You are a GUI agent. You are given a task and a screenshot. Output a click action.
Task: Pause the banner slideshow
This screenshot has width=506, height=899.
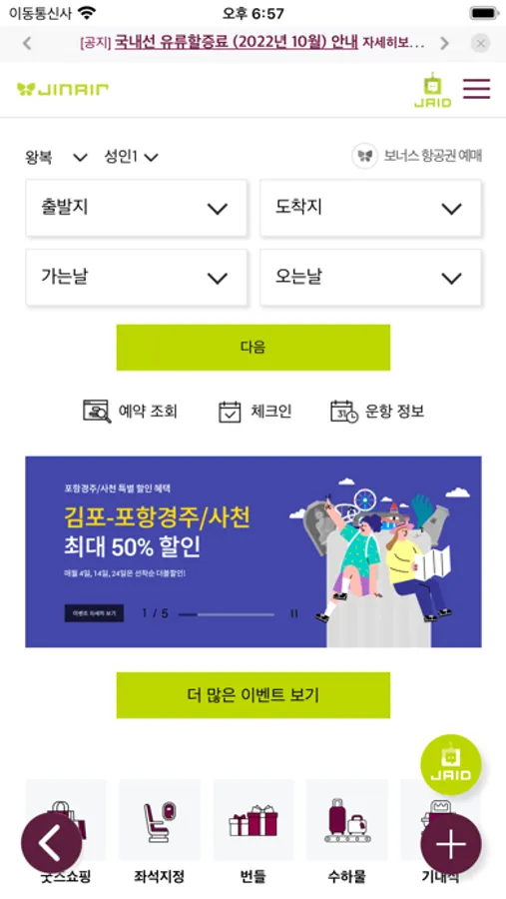pos(294,613)
